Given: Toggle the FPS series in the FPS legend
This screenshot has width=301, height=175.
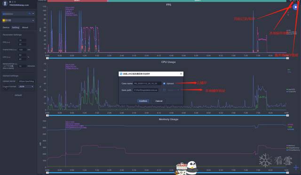Looking at the screenshot, I should coord(289,31).
